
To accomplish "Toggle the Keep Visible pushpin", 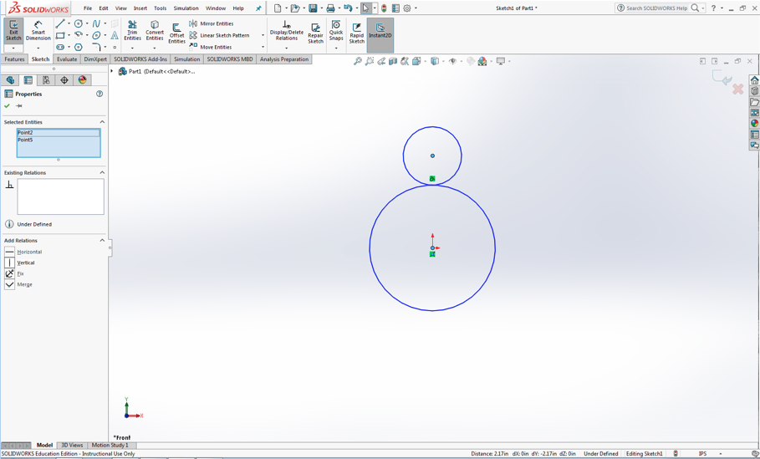I will pos(19,105).
